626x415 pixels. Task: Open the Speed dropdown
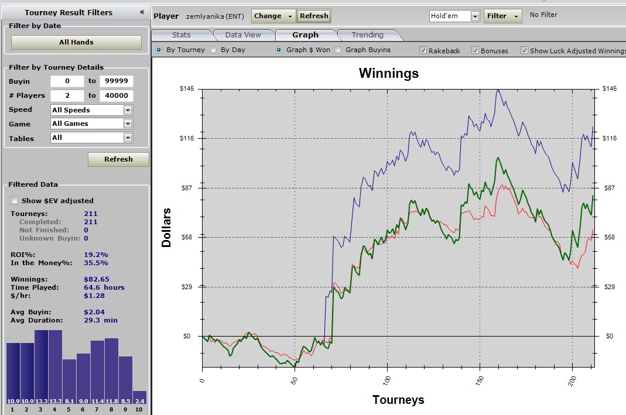click(x=128, y=110)
